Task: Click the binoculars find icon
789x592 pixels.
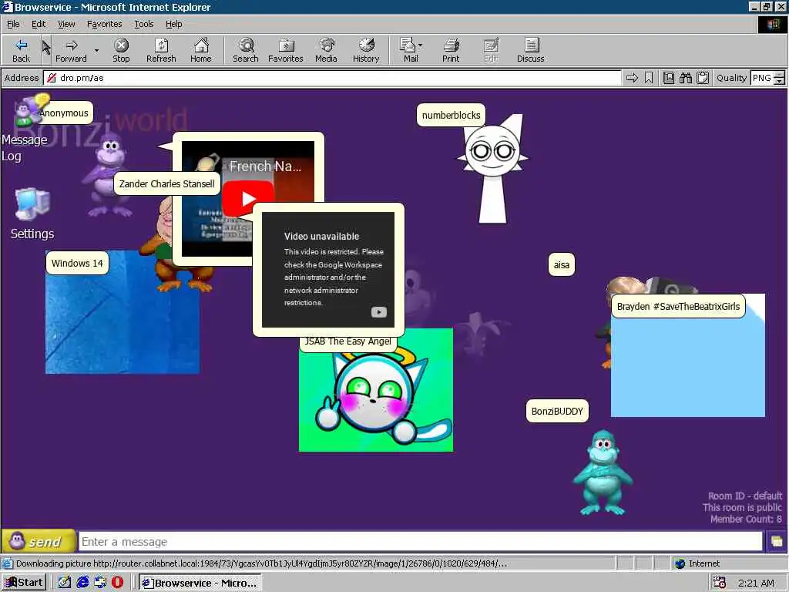Action: click(x=685, y=78)
